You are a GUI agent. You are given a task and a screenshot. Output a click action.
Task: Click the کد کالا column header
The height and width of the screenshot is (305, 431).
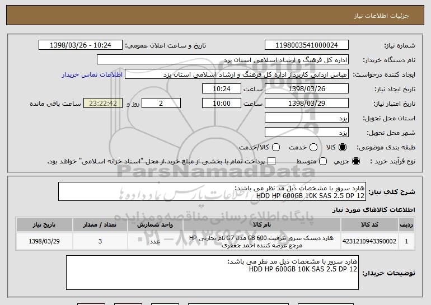click(x=369, y=225)
